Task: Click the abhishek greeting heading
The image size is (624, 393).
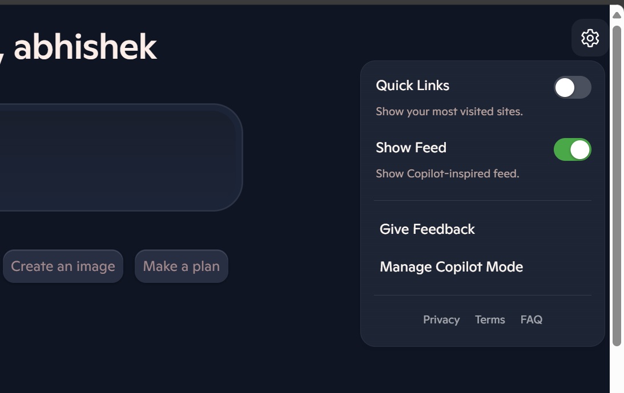Action: pyautogui.click(x=84, y=47)
